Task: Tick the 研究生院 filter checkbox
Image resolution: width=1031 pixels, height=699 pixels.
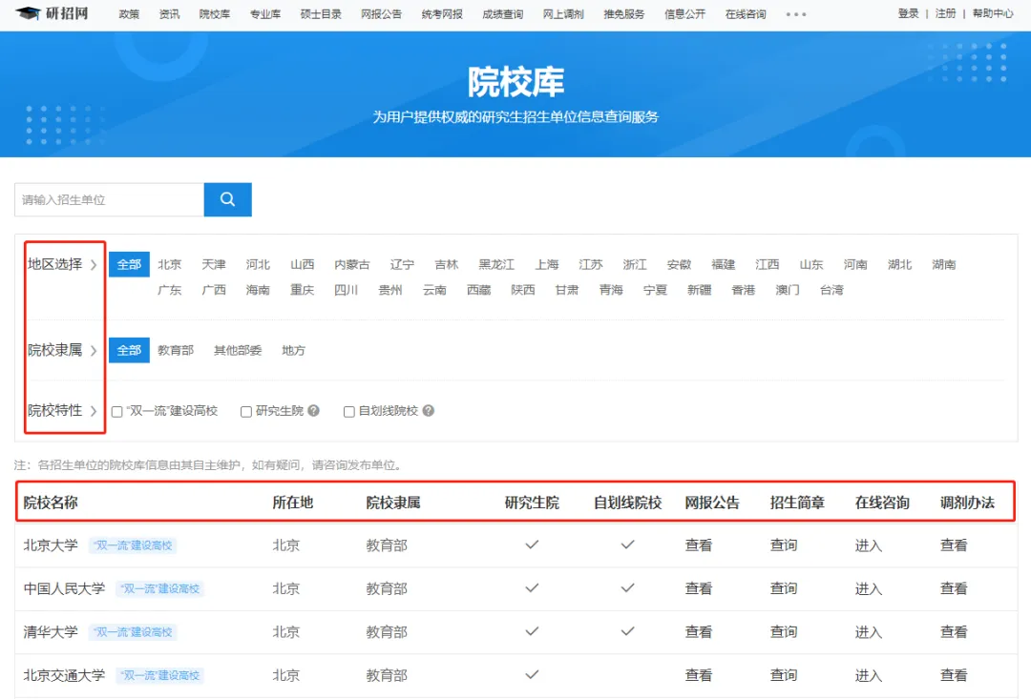Action: point(246,411)
